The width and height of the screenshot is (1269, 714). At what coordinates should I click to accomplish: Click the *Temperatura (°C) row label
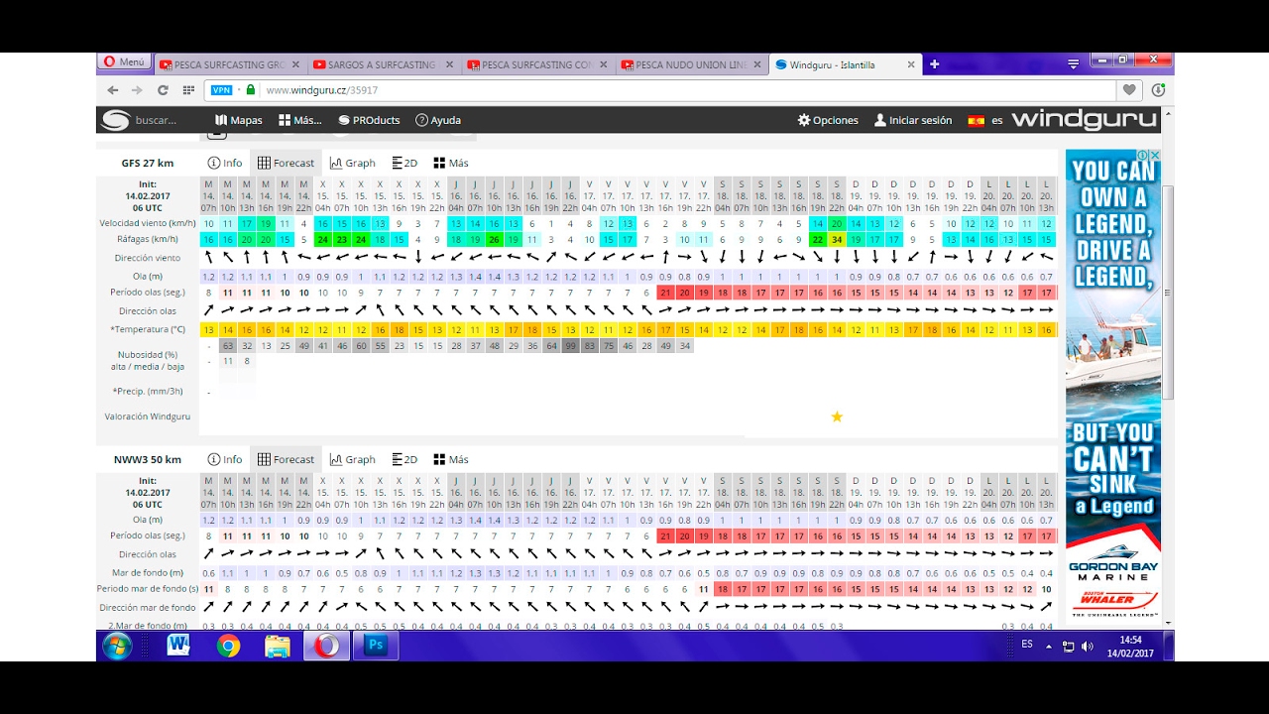click(148, 329)
